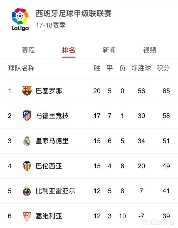View 皇家马德里 team details

52,141
